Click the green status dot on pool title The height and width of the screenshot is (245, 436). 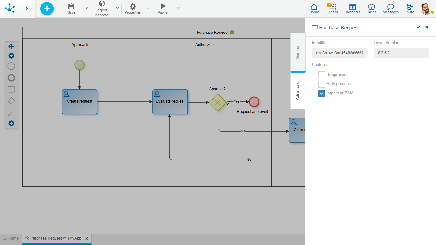coord(232,33)
